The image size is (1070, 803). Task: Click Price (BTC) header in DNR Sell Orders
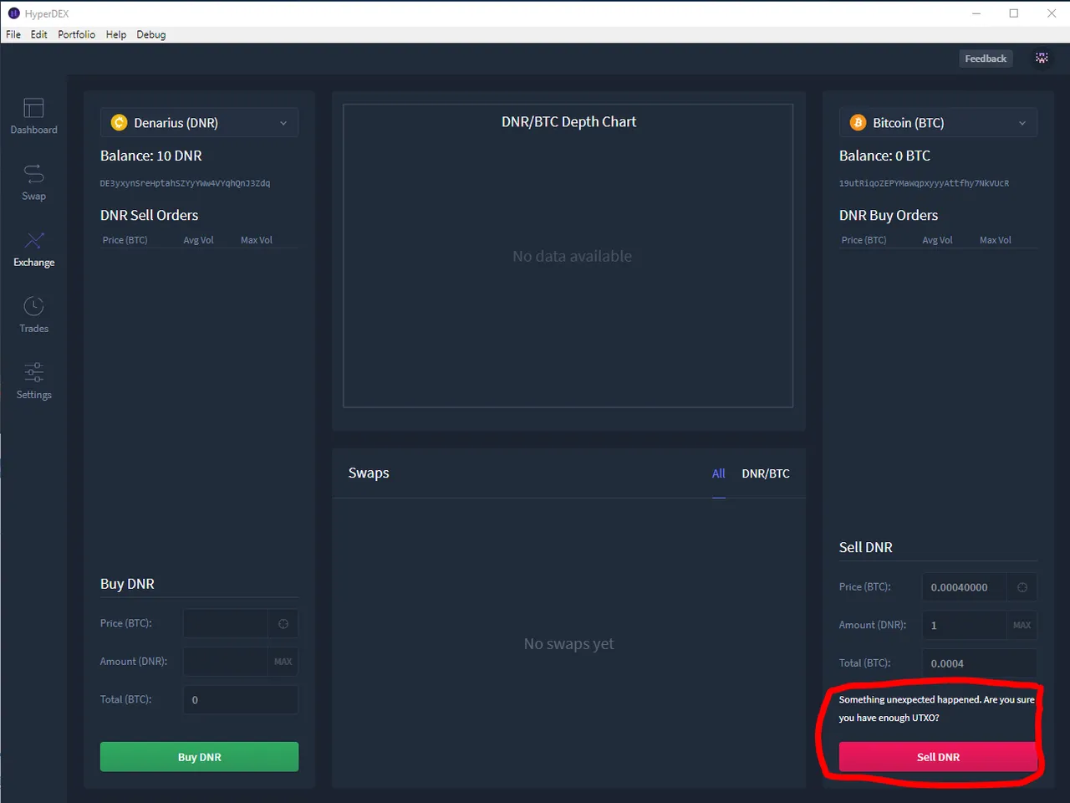pyautogui.click(x=125, y=240)
